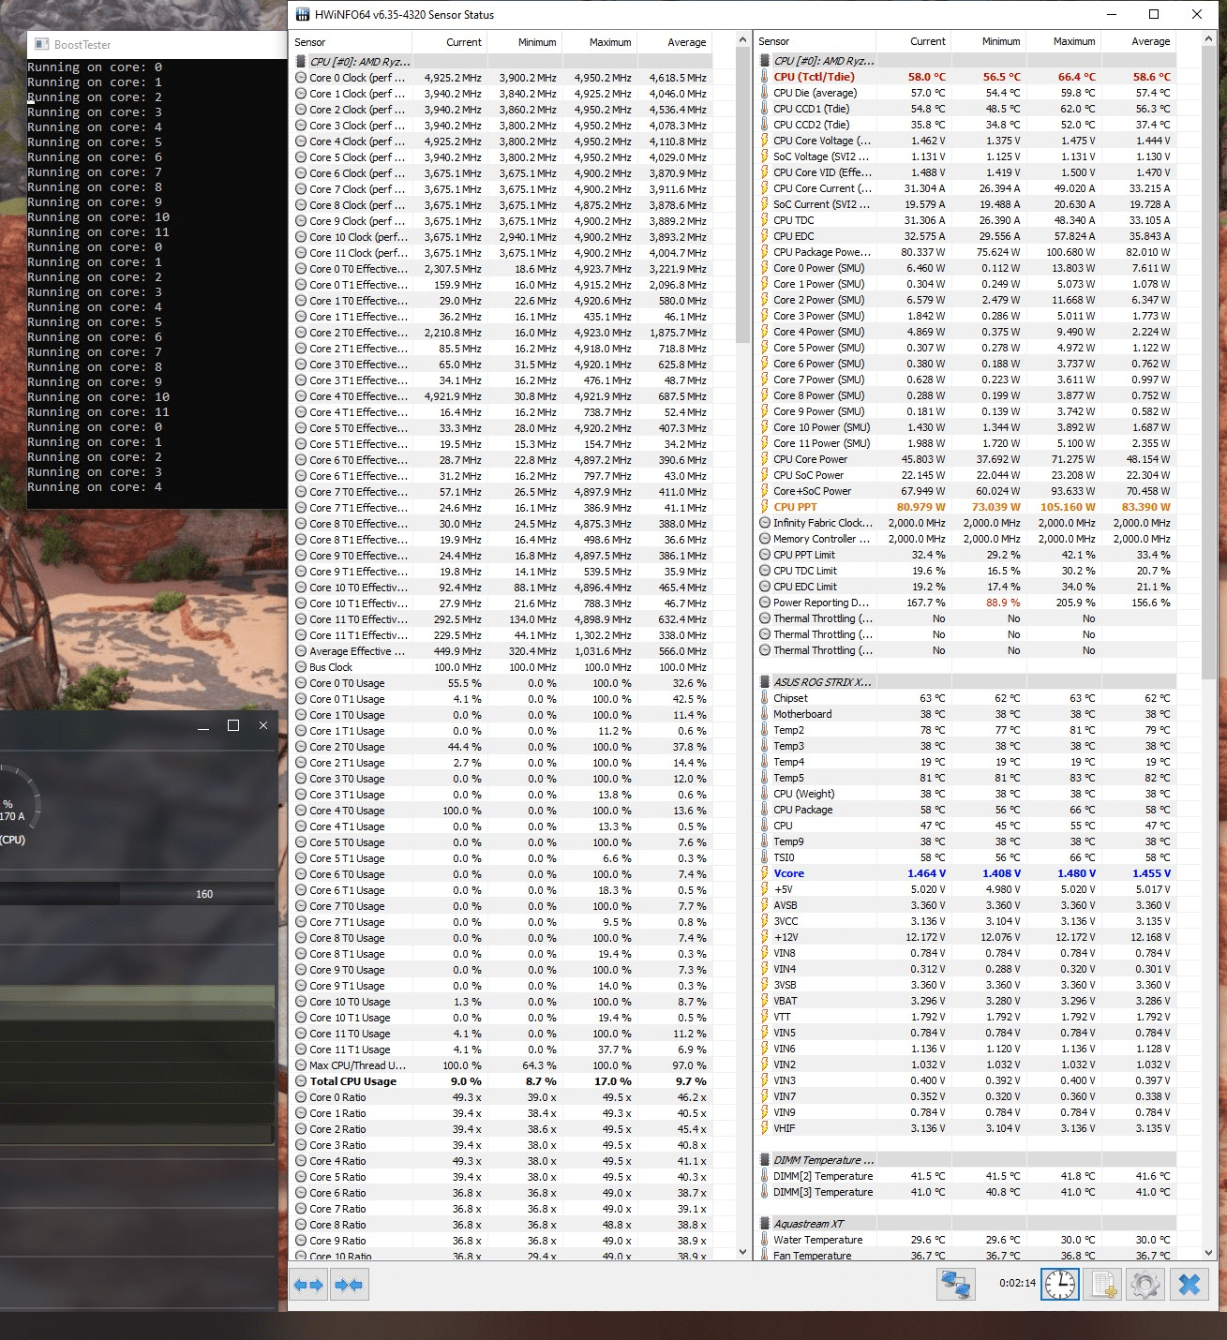Screen dimensions: 1227x1340
Task: Click the Vcore lightning bolt icon
Action: tap(764, 873)
